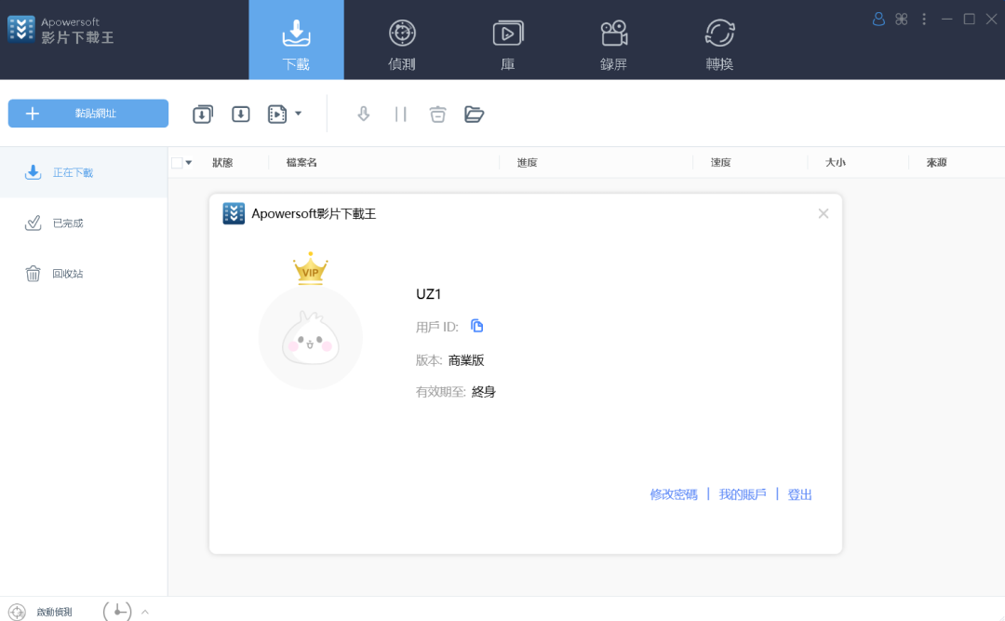Click the 大小 column header
Image resolution: width=1005 pixels, height=621 pixels.
pos(835,163)
